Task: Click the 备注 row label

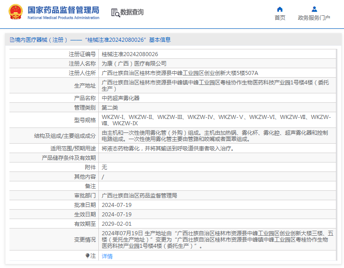Action: coord(90,186)
